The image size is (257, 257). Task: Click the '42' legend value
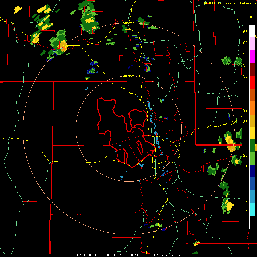point(245,99)
